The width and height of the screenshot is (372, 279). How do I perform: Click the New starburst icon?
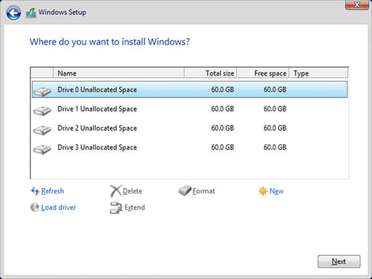click(x=263, y=191)
